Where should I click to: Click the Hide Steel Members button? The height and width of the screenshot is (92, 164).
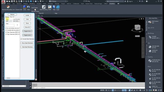27,47
